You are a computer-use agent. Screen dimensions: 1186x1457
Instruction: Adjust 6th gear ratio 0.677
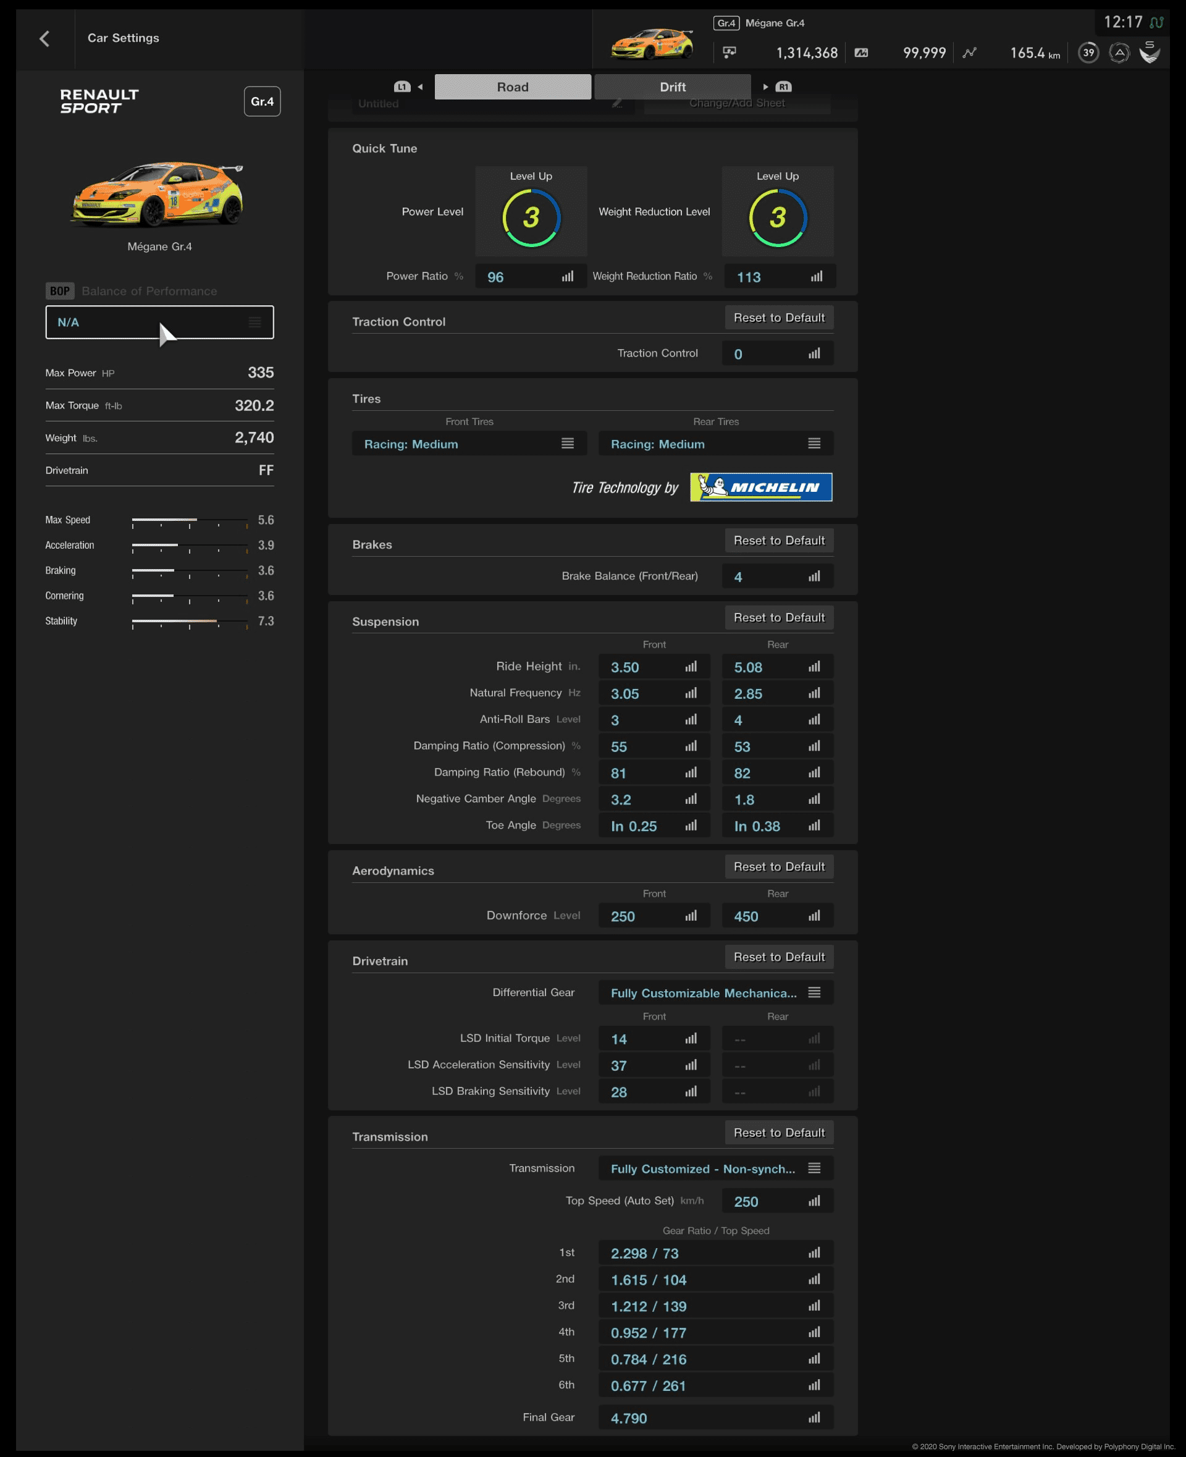(x=716, y=1385)
